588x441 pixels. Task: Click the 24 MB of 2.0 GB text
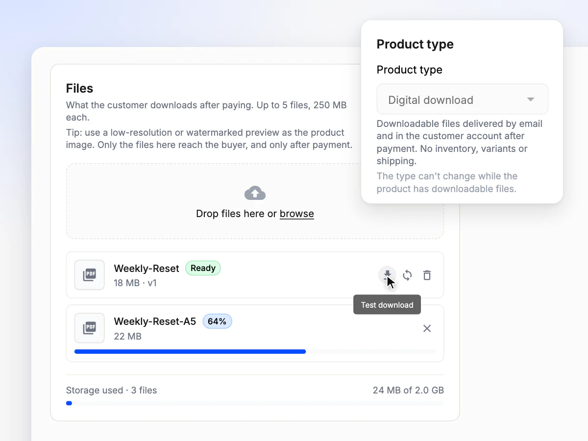coord(408,391)
